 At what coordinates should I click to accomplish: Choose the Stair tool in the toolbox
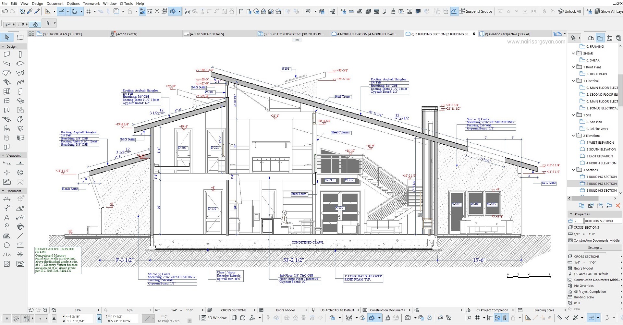7,82
